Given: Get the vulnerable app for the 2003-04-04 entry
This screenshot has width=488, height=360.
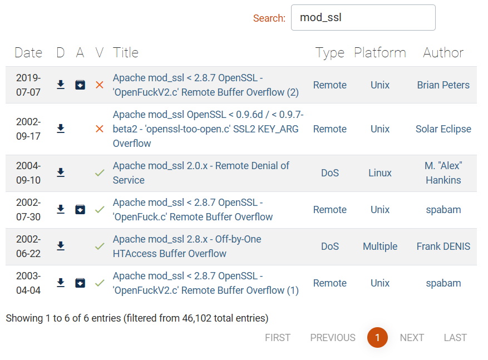Looking at the screenshot, I should click(80, 283).
